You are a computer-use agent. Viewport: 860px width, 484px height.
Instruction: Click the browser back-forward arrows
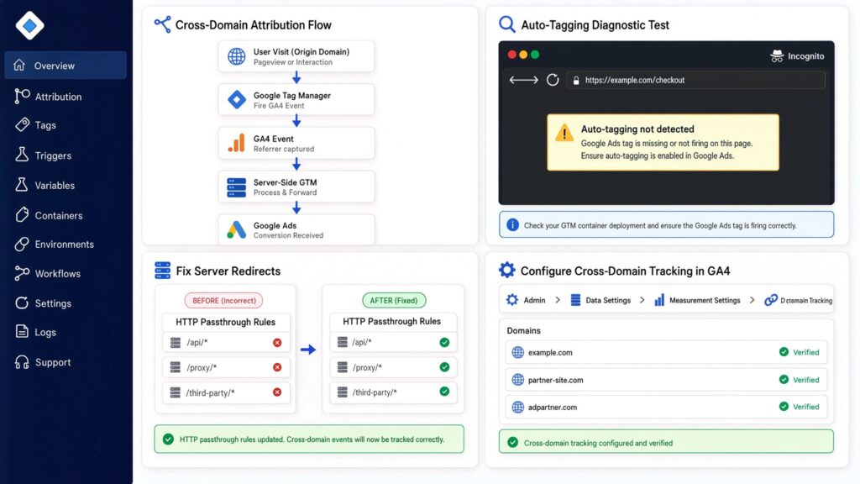524,80
